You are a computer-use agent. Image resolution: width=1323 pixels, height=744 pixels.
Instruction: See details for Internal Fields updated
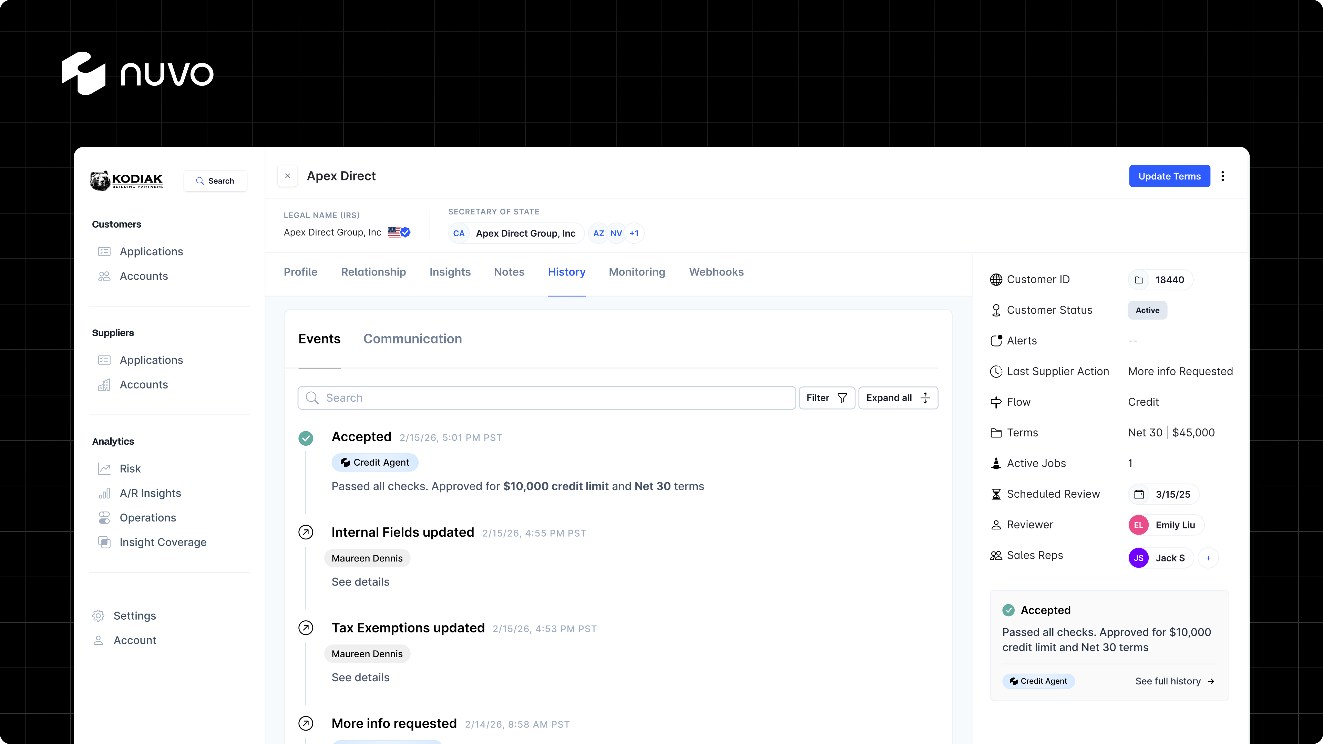360,582
